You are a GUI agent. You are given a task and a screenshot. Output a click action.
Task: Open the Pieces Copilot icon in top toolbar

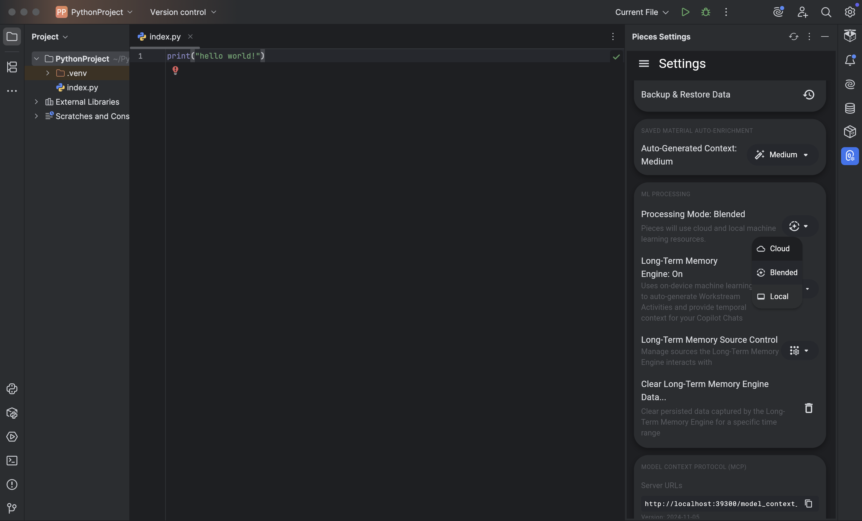point(778,12)
